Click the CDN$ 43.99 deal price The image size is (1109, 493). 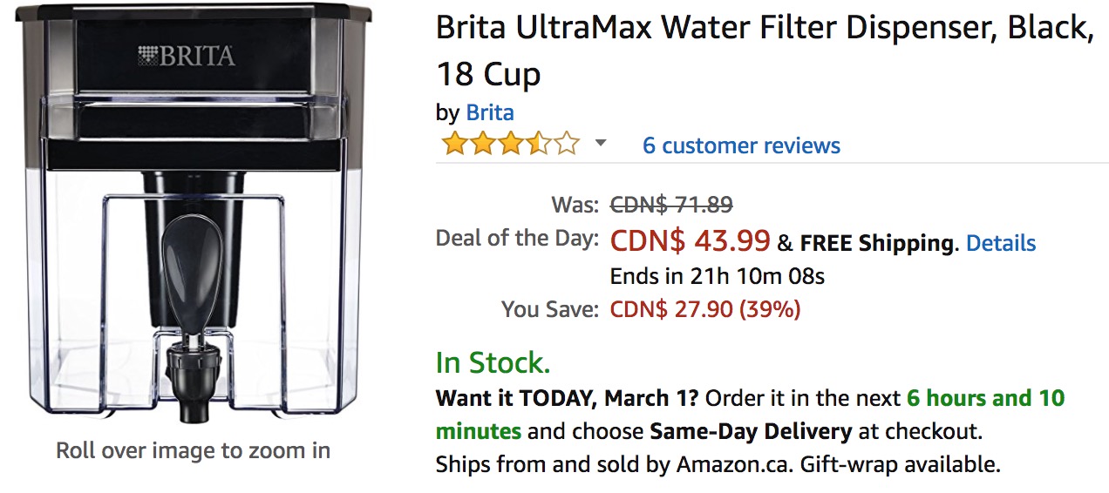point(690,240)
